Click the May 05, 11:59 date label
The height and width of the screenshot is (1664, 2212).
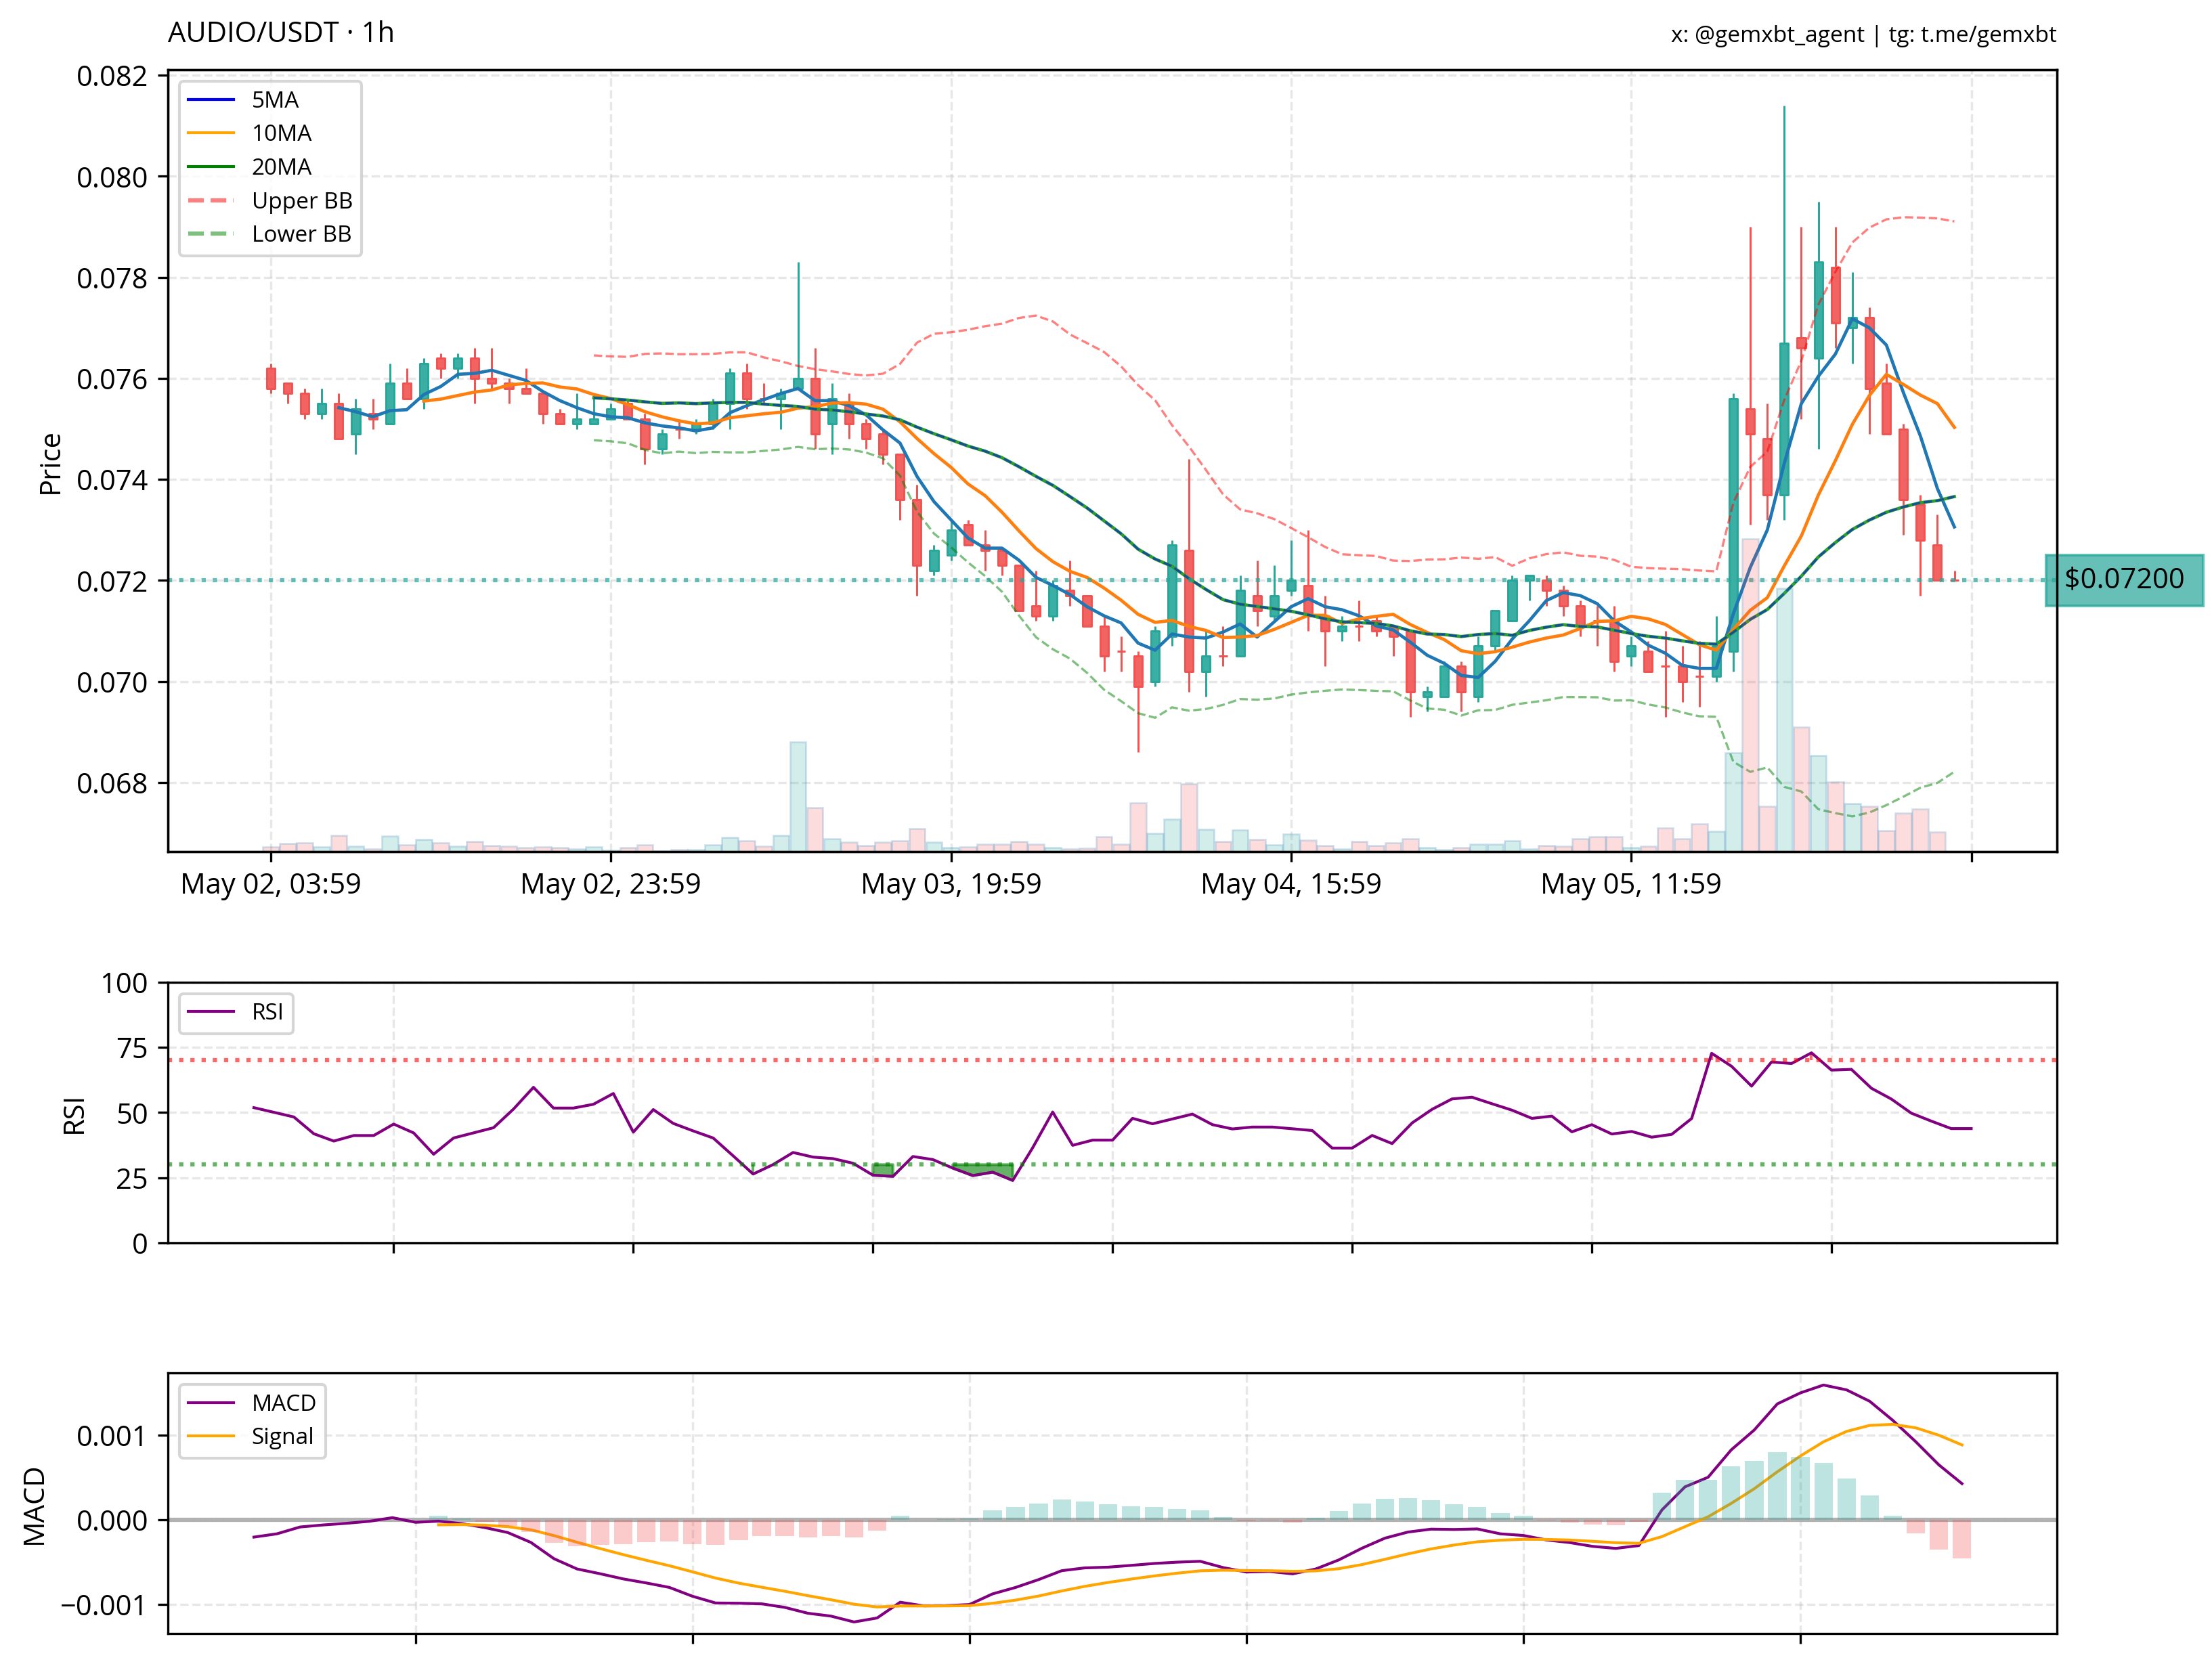1631,884
